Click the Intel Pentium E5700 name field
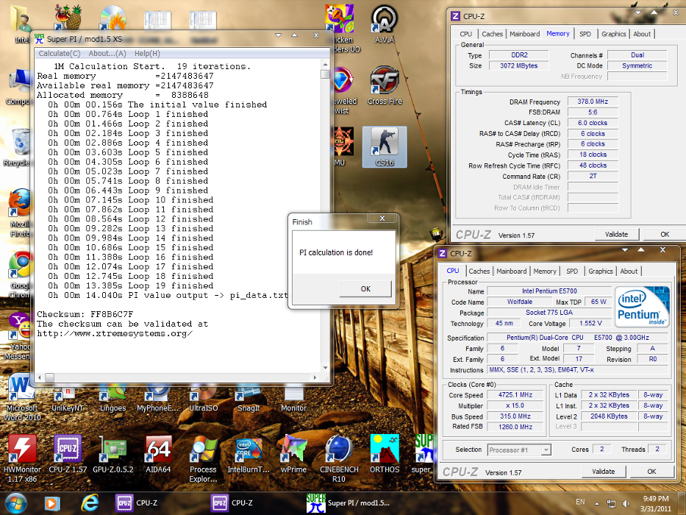The height and width of the screenshot is (515, 686). (549, 291)
